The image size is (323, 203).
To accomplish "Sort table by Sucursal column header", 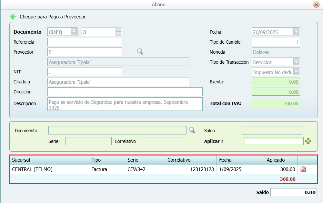I will [50, 160].
